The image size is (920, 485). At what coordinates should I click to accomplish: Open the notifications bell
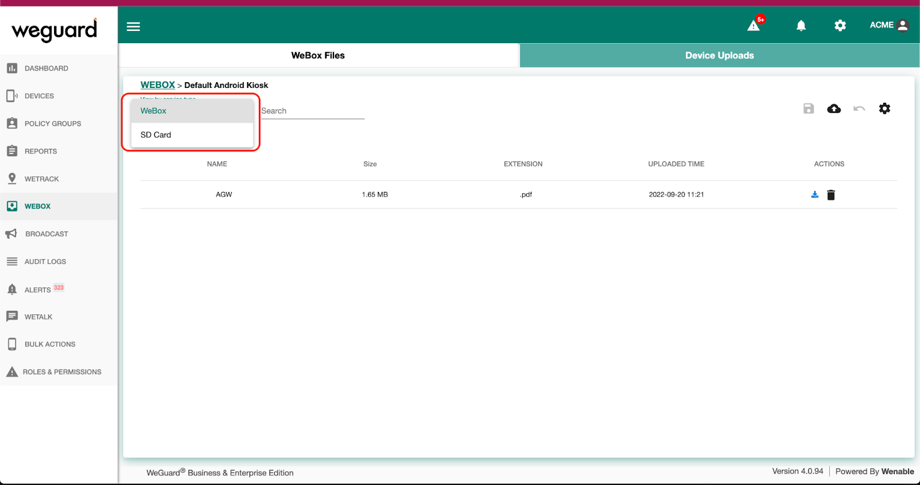click(x=801, y=25)
